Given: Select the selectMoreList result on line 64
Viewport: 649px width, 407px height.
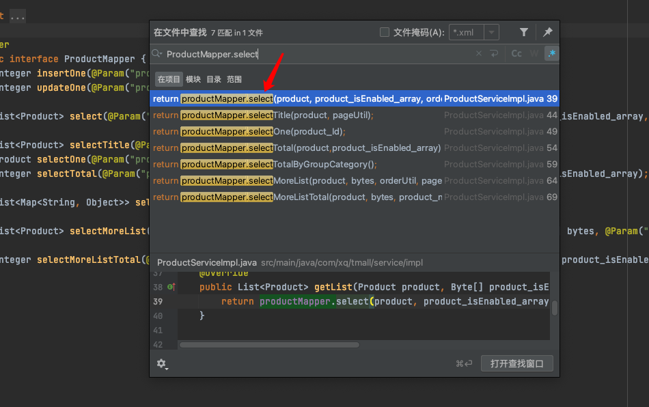Looking at the screenshot, I should click(x=355, y=181).
